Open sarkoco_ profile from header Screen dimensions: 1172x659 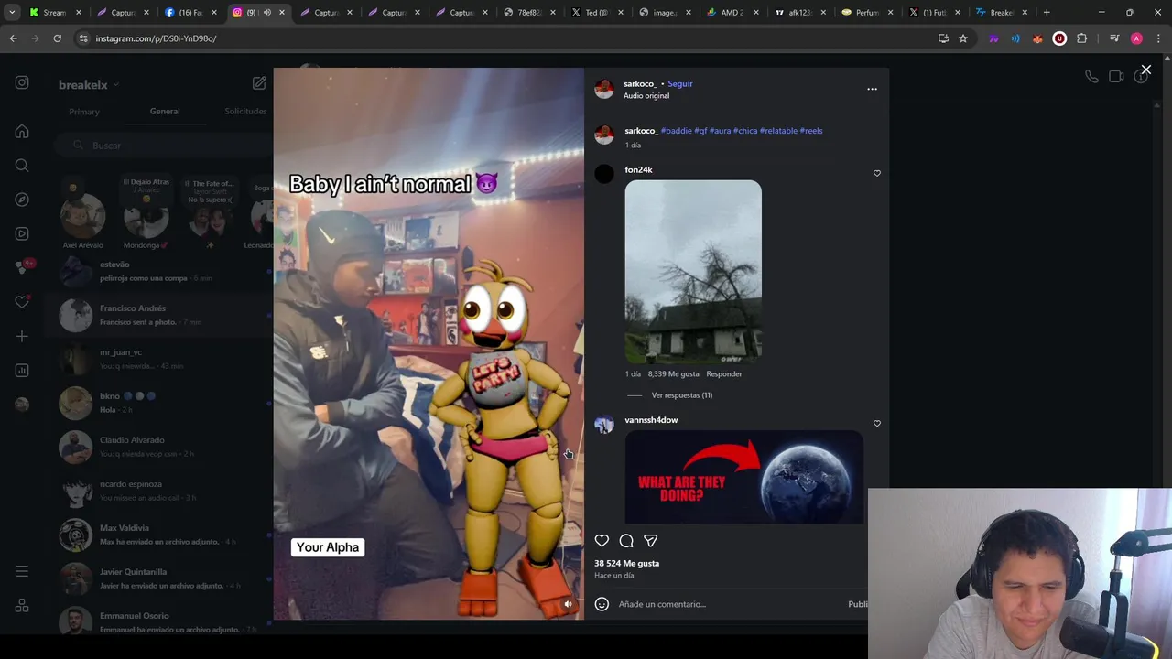point(640,84)
